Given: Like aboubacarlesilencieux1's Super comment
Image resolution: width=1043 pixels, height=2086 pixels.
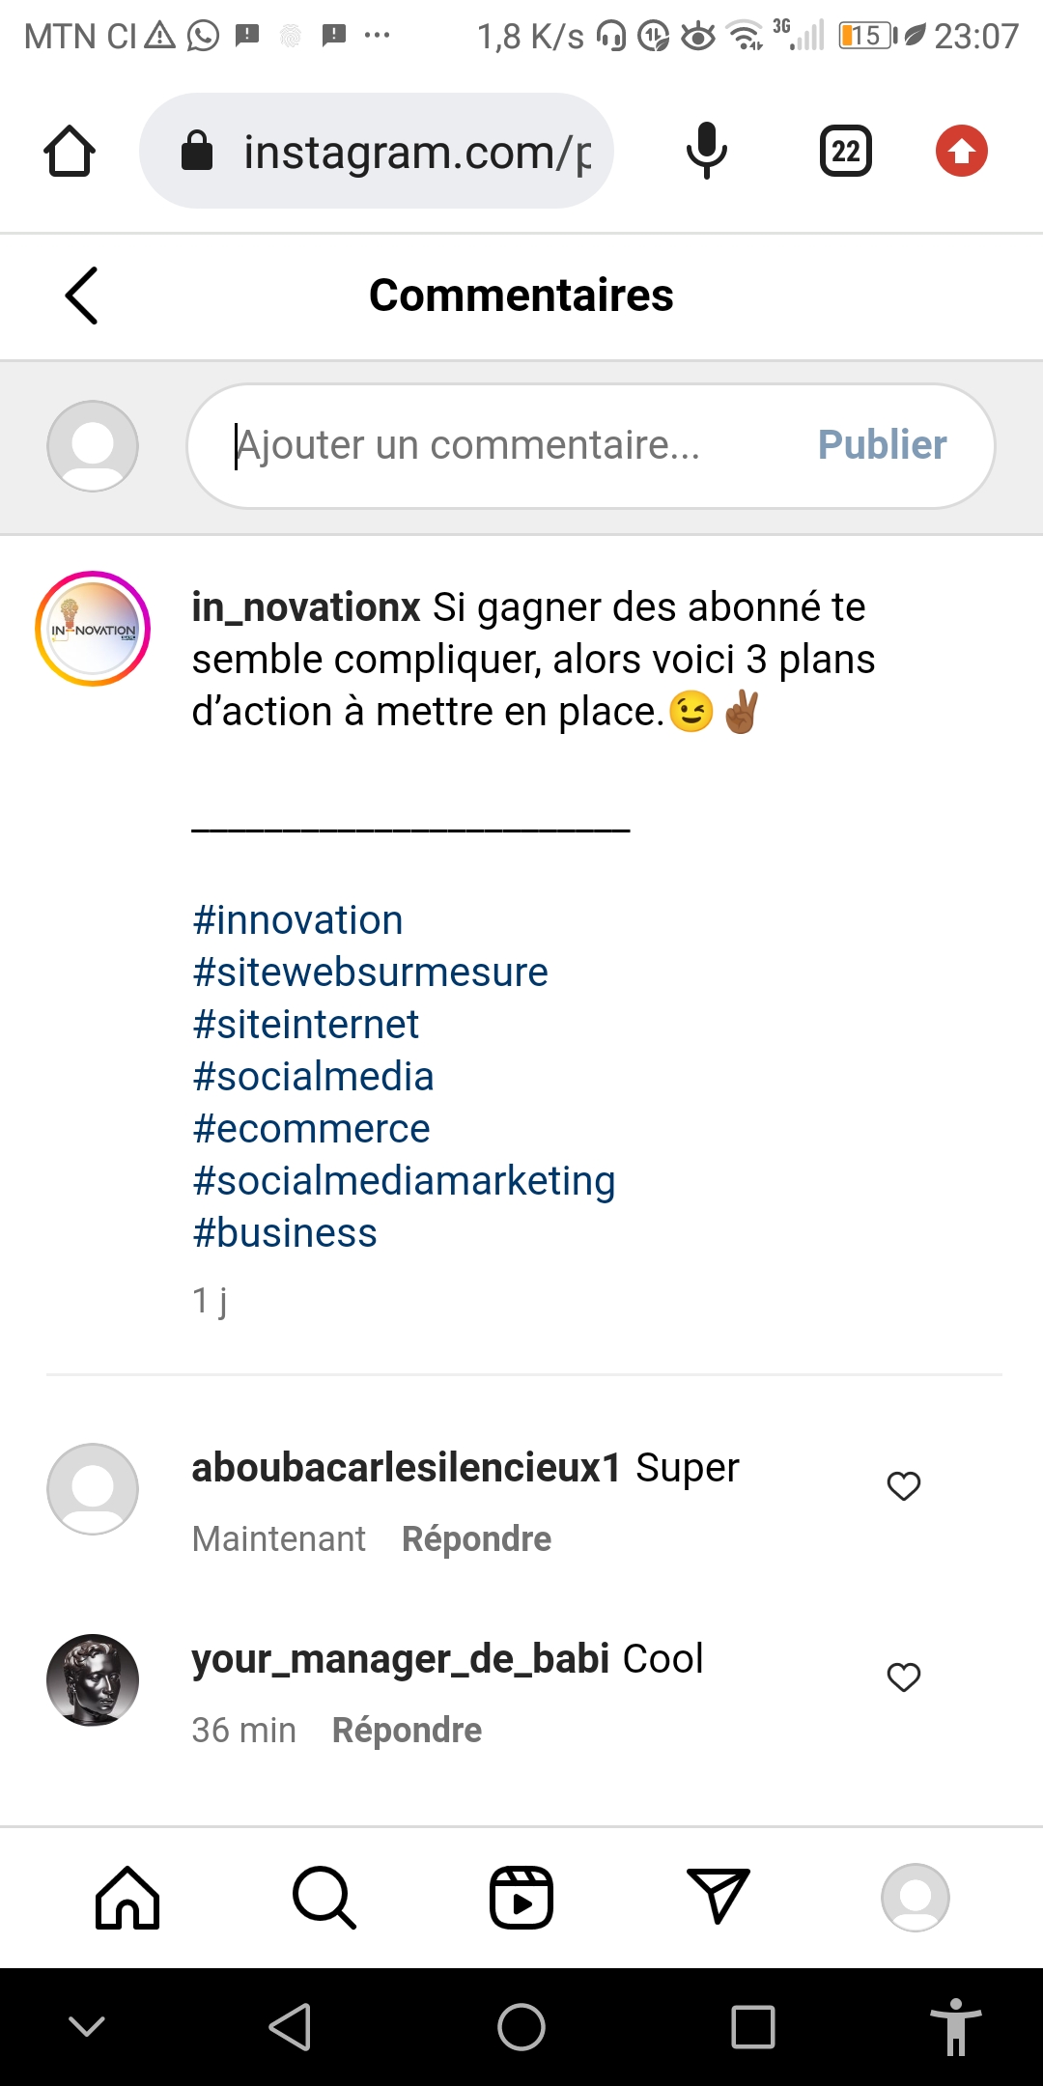Looking at the screenshot, I should point(904,1485).
